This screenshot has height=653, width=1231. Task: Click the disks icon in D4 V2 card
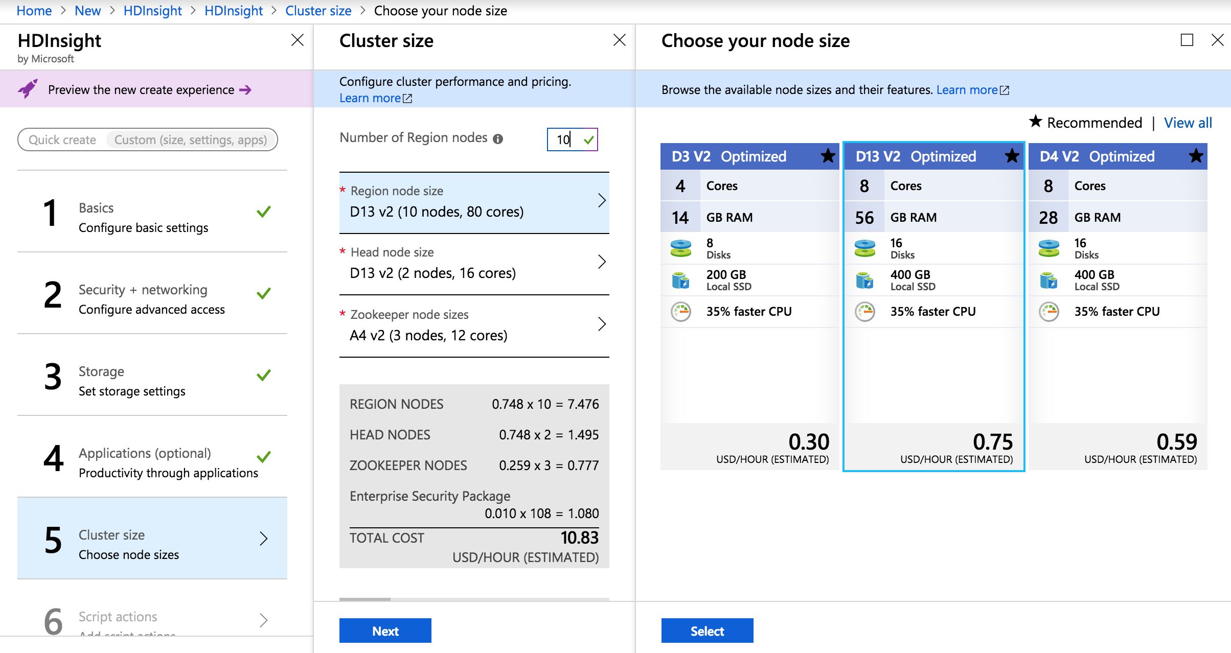(1049, 248)
